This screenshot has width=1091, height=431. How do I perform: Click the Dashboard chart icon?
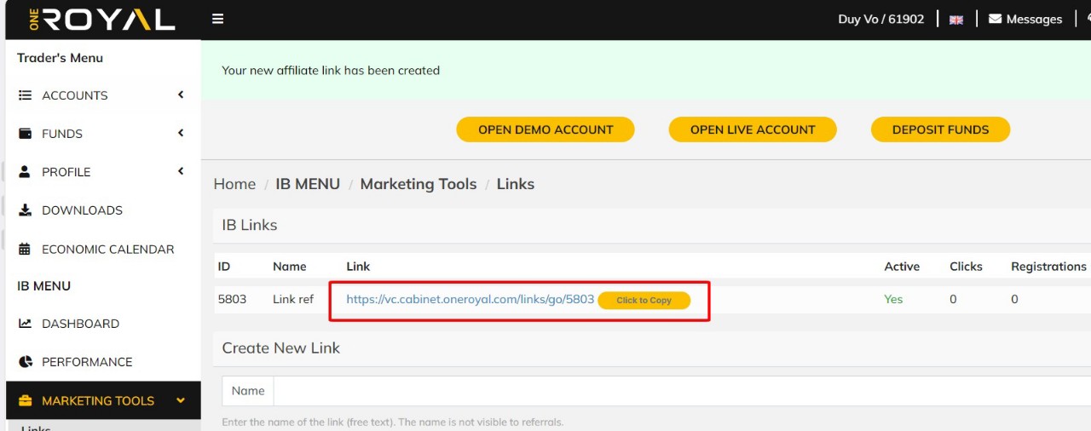25,324
